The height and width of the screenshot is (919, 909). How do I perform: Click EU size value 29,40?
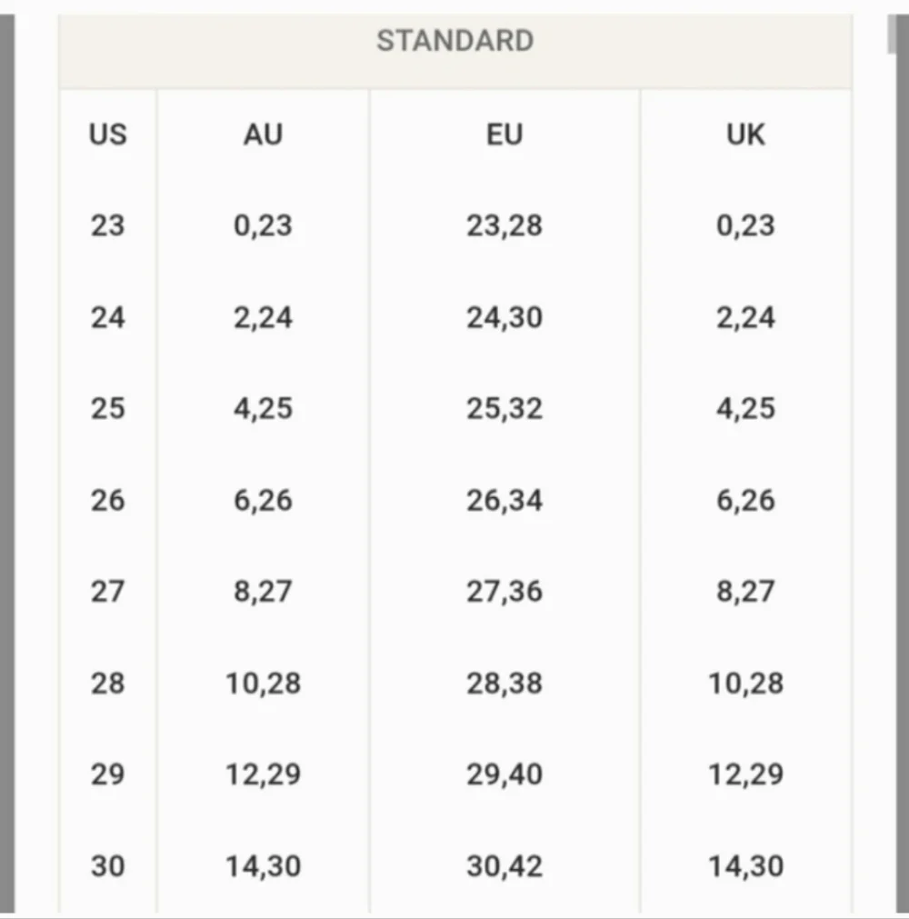pos(504,774)
